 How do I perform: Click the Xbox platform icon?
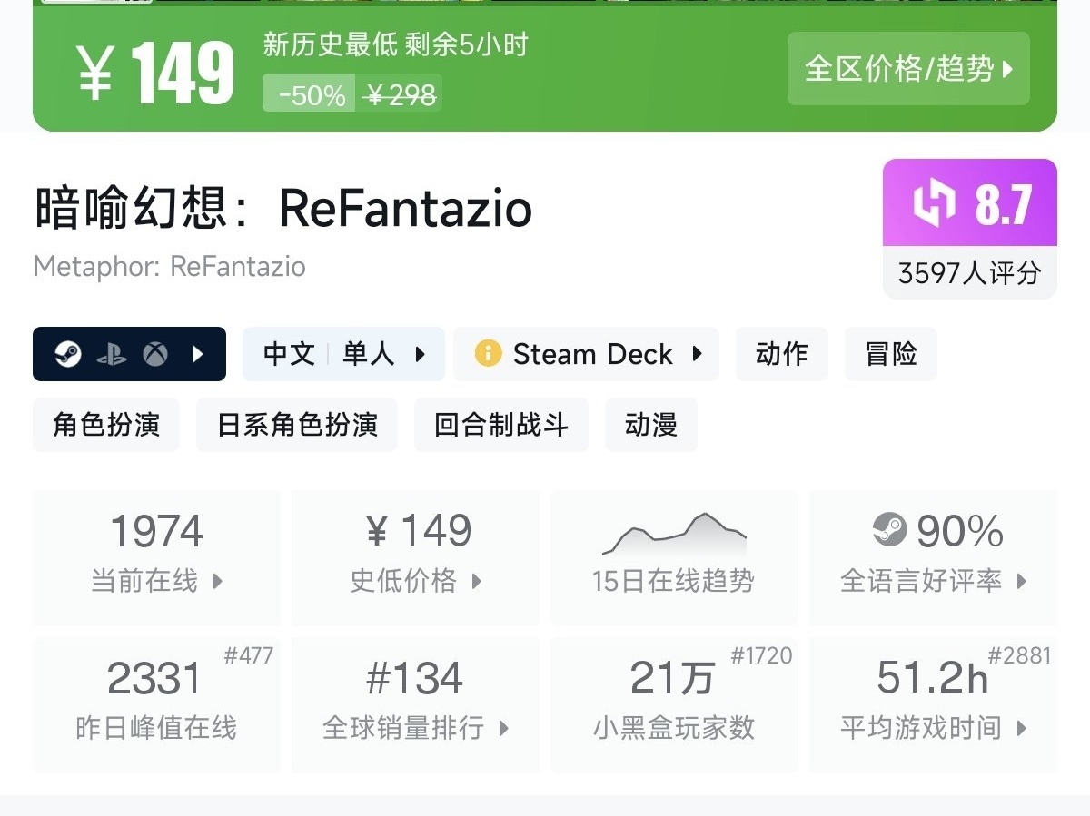coord(155,354)
